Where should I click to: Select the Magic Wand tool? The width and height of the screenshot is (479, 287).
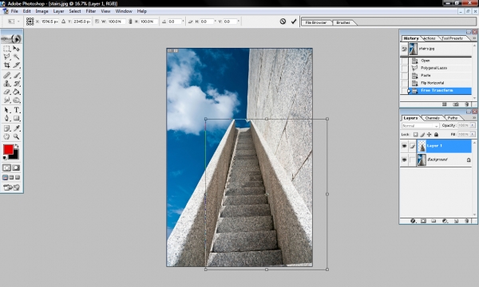(x=16, y=57)
